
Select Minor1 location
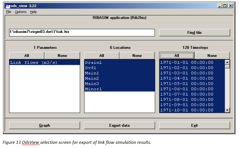[x=120, y=89]
